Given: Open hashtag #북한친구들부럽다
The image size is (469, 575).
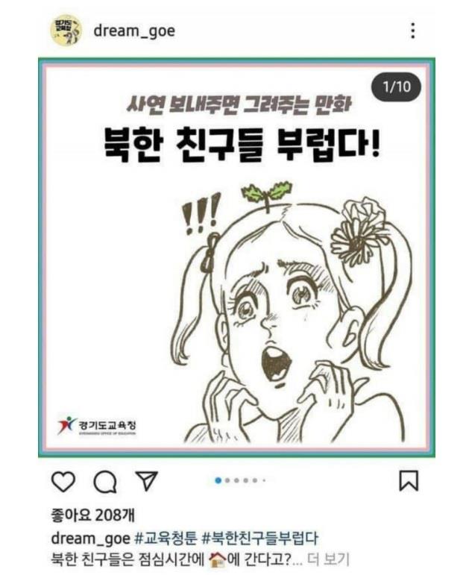Looking at the screenshot, I should pos(260,538).
